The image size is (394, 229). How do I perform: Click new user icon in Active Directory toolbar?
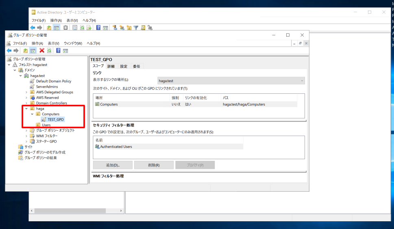pyautogui.click(x=115, y=28)
